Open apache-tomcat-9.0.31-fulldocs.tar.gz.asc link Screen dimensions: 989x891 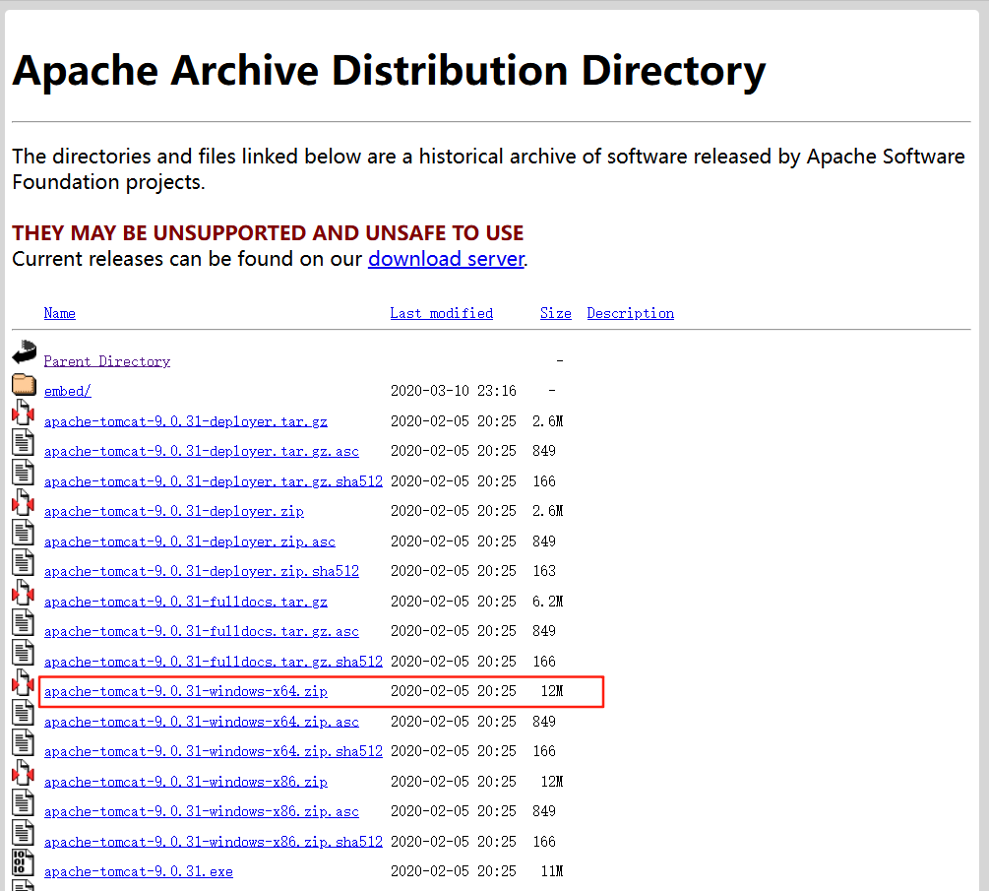tap(201, 632)
